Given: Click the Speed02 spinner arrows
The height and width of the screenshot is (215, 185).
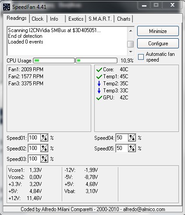Looking at the screenshot, I should pyautogui.click(x=44, y=148).
